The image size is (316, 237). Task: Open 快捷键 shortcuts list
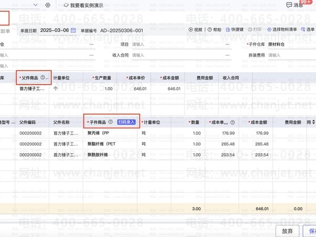[x=235, y=30]
